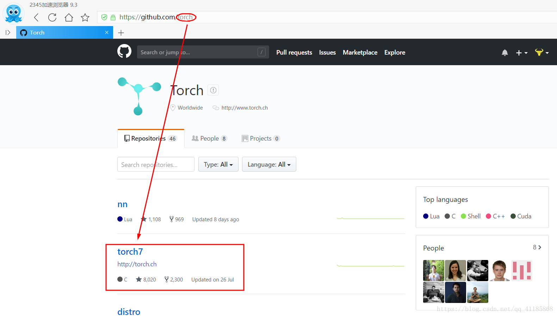Click the fork count 969 for nn
Screen dimensions: 557x316
177,219
